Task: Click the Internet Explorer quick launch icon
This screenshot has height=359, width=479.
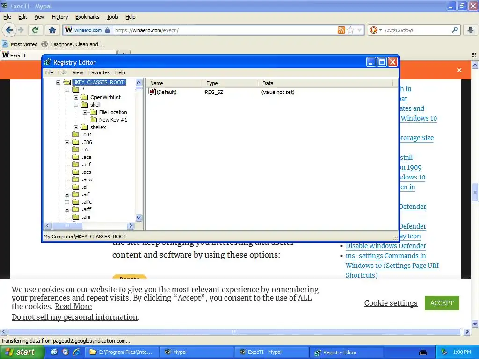Action: (x=76, y=352)
